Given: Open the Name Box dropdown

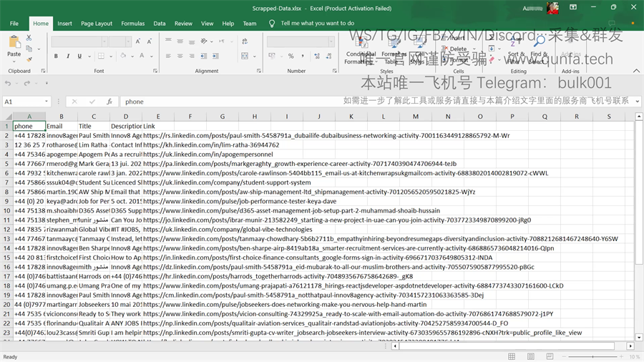Looking at the screenshot, I should [47, 102].
